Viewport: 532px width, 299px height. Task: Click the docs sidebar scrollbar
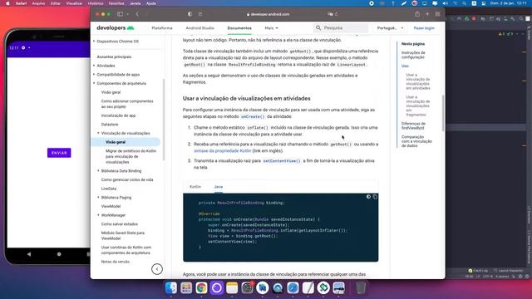pos(164,120)
